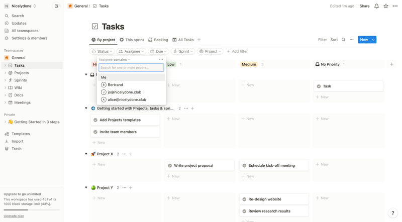
Task: Open the Upgrade plan link
Action: (14, 216)
